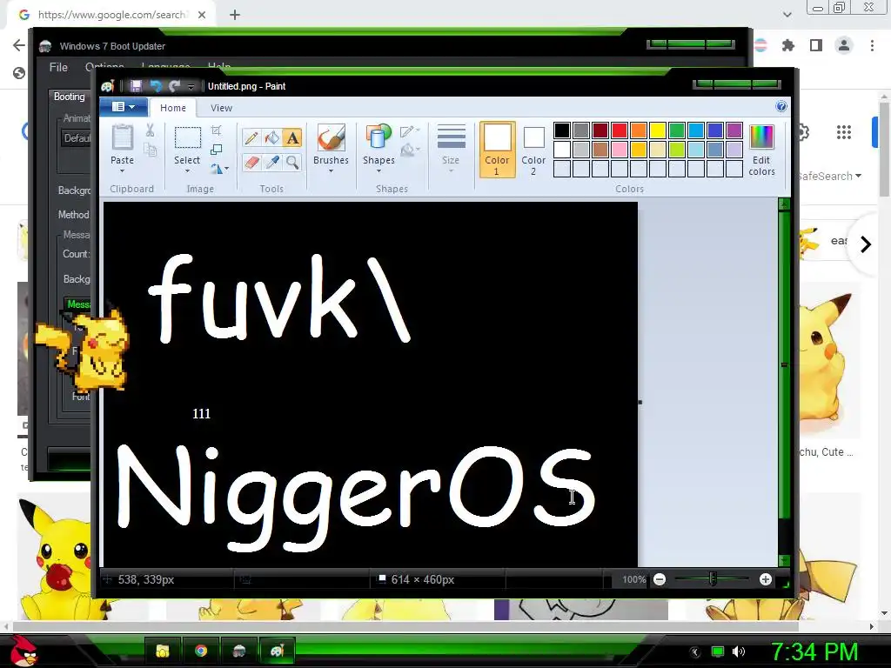Select the Color picker eyedropper
This screenshot has height=668, width=891.
tap(272, 163)
